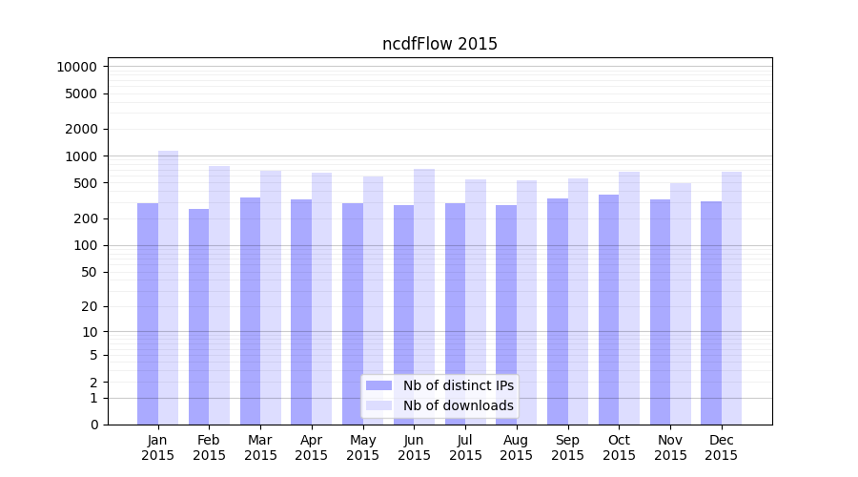Click the 100 y-axis tick label
The height and width of the screenshot is (477, 858).
tap(86, 245)
